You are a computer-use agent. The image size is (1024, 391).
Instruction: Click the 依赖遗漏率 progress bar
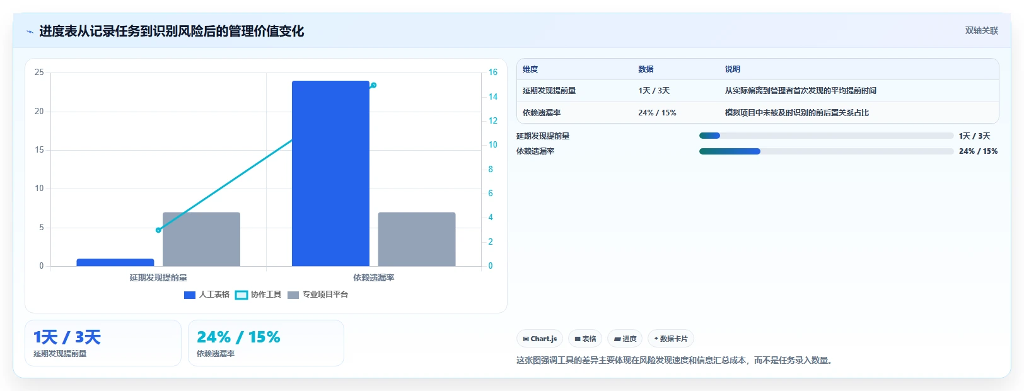826,151
